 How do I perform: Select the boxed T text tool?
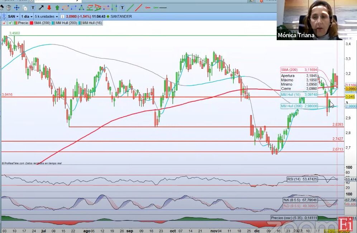[33, 8]
